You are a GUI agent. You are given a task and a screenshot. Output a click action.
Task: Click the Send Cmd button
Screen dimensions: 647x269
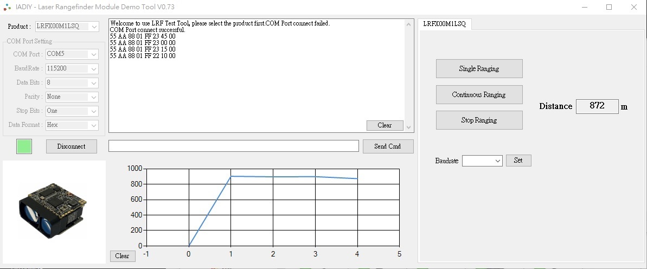[x=388, y=146]
